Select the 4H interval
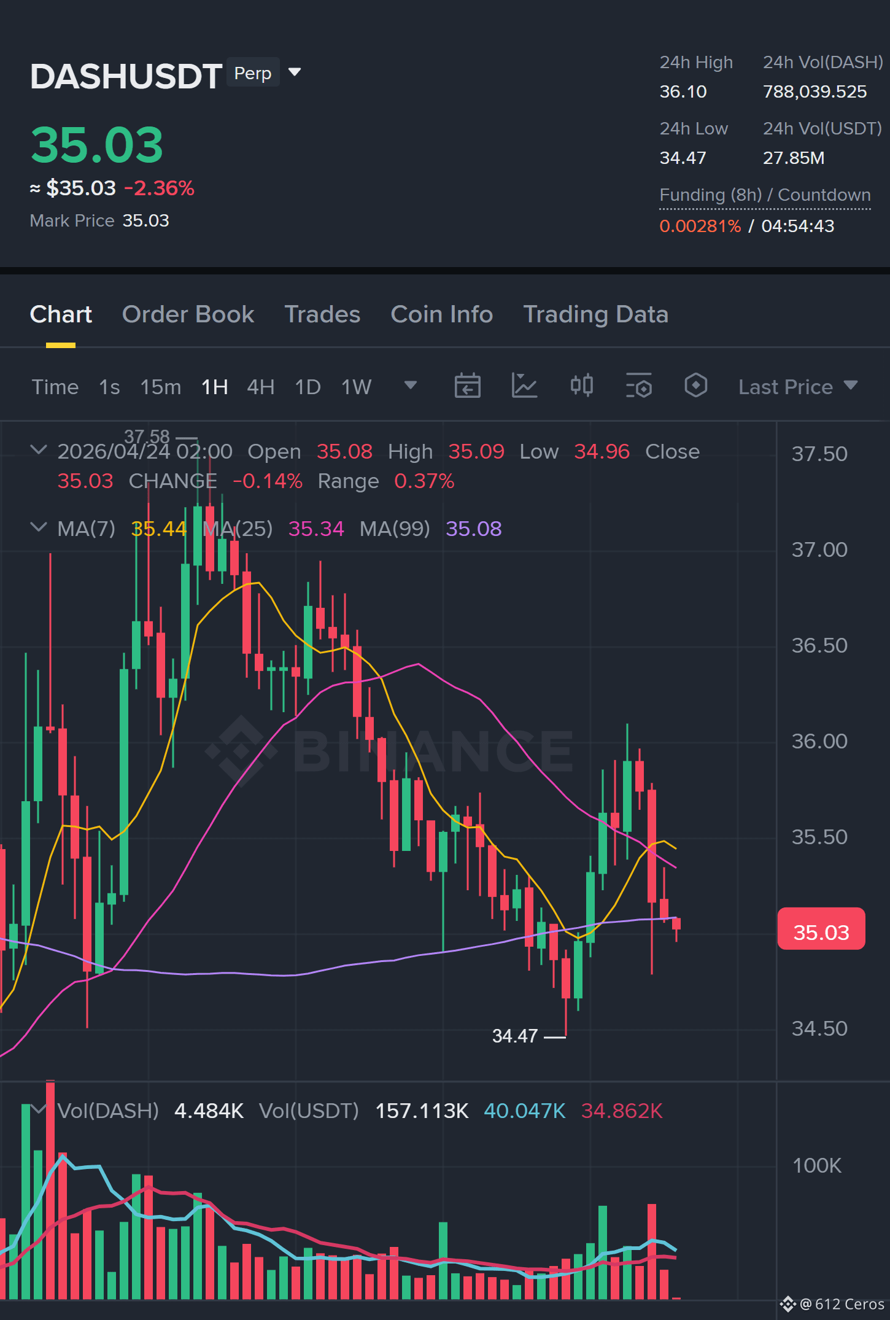 tap(260, 387)
